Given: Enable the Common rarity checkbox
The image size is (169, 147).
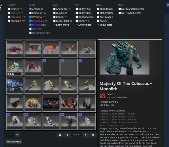Looking at the screenshot, I should pyautogui.click(x=30, y=13).
